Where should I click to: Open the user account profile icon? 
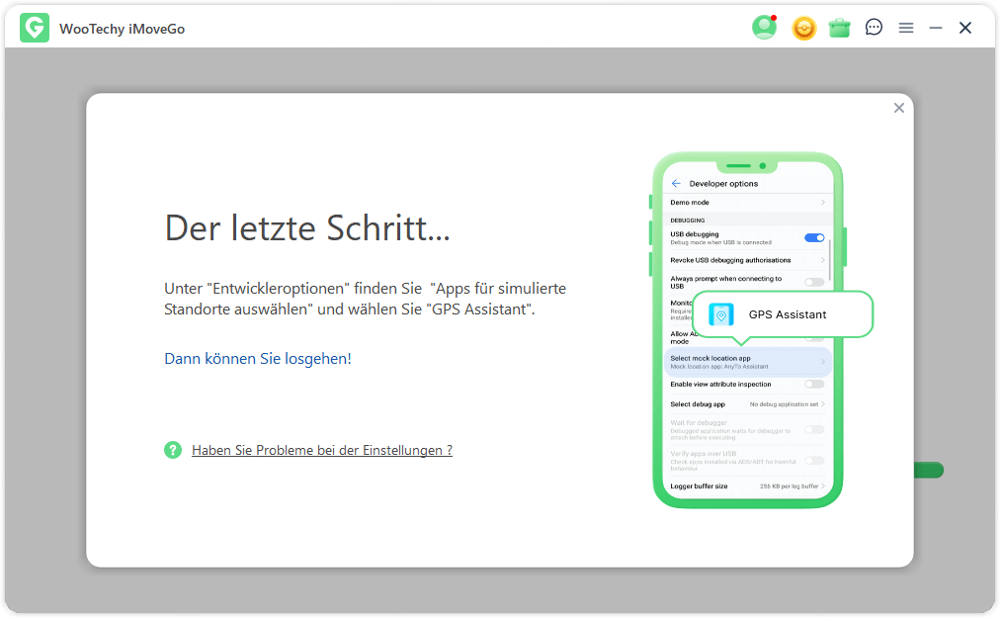pyautogui.click(x=764, y=28)
